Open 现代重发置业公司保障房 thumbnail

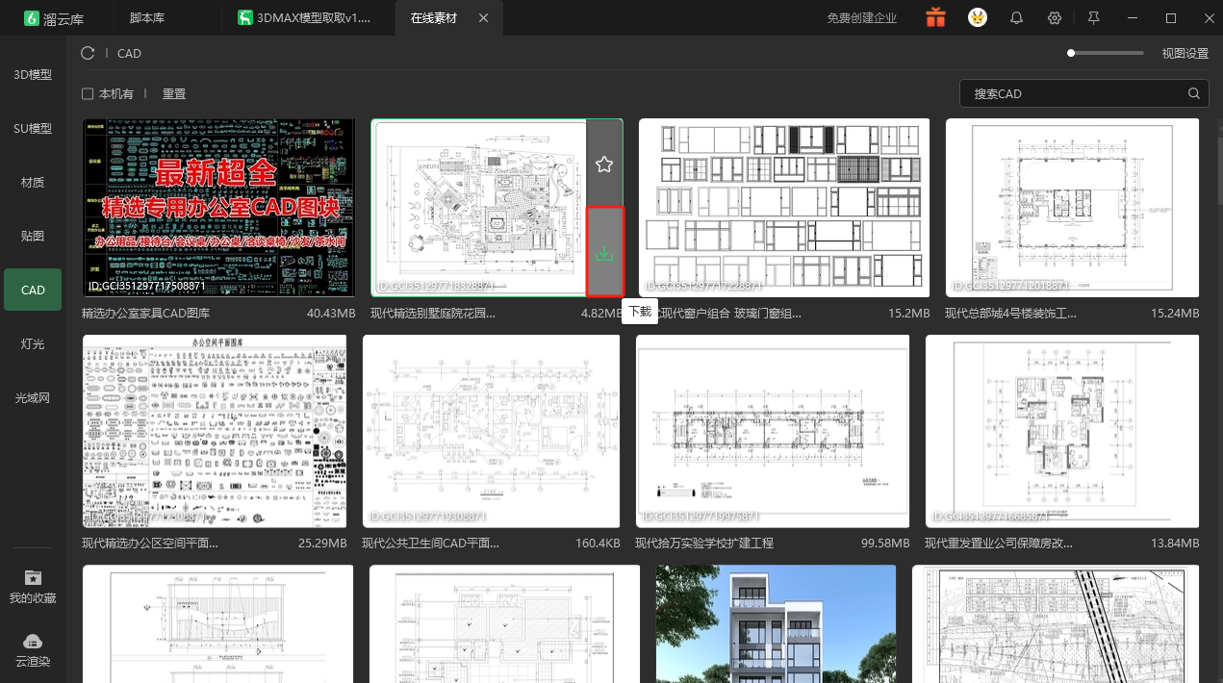1062,431
